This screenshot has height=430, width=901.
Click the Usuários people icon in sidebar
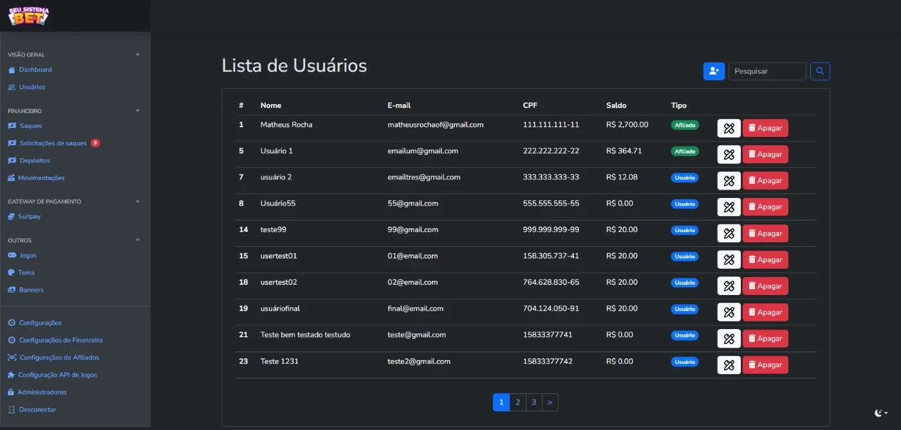[12, 87]
